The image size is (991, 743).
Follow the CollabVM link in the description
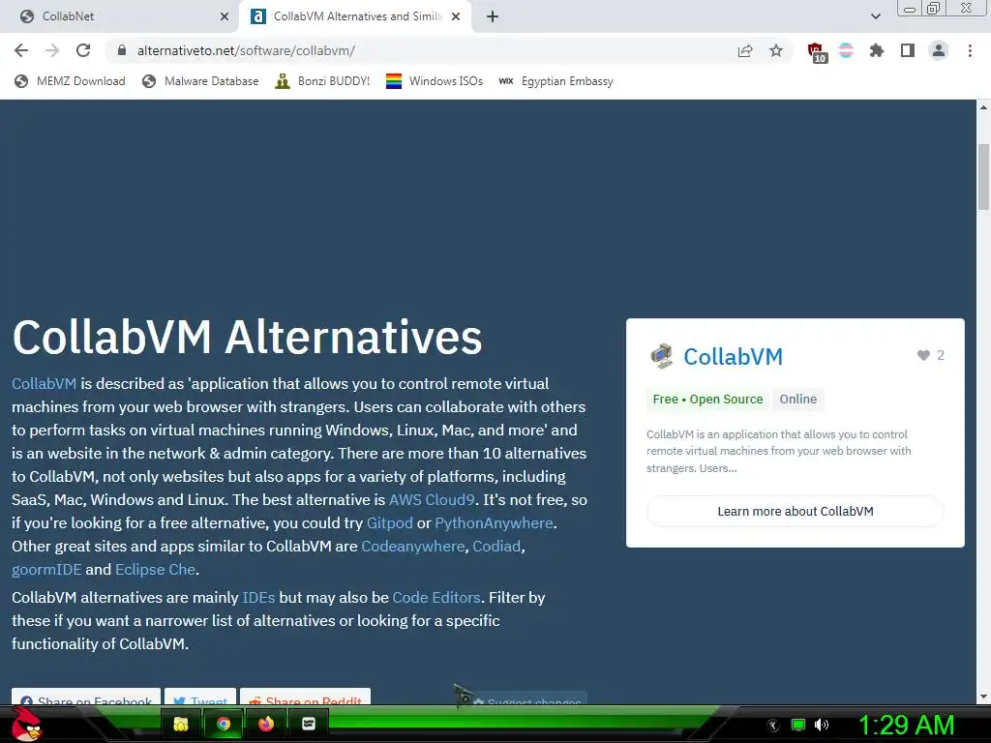click(x=45, y=383)
